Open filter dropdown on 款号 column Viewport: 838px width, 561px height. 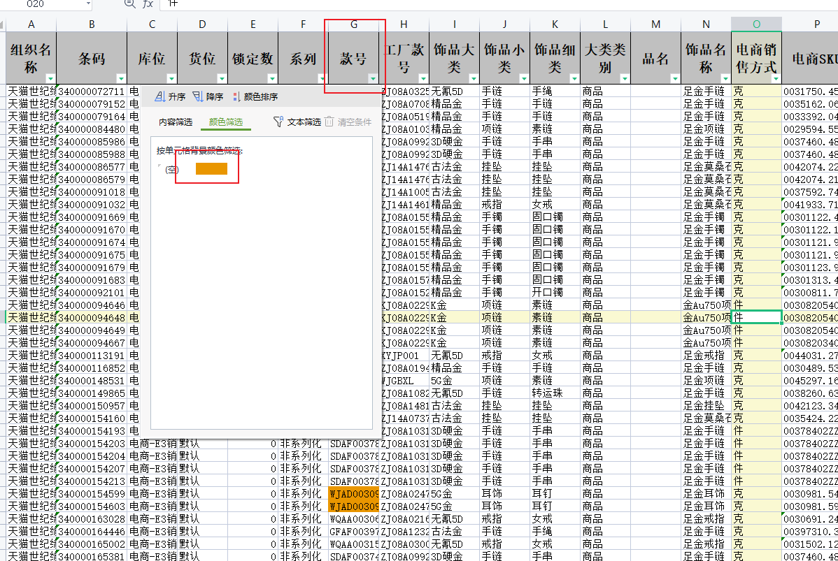pos(373,78)
